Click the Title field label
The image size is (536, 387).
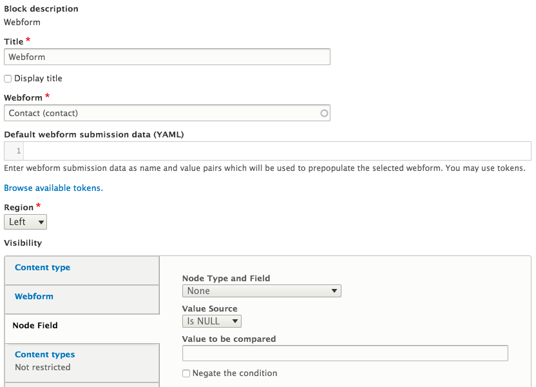tap(14, 41)
